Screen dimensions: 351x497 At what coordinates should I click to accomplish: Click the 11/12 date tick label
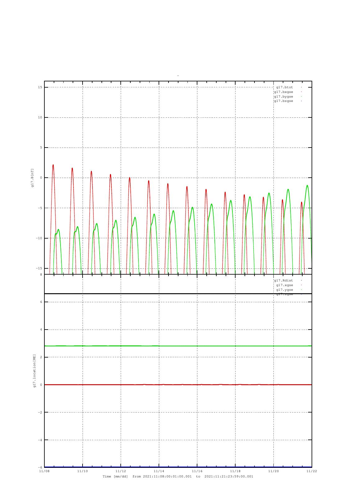(x=121, y=471)
